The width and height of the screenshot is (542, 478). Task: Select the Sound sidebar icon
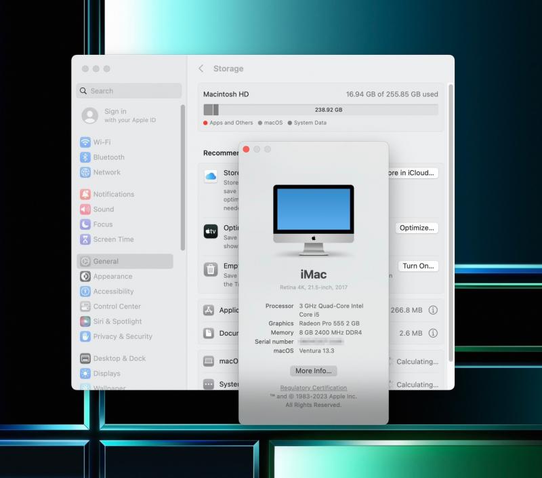[85, 210]
